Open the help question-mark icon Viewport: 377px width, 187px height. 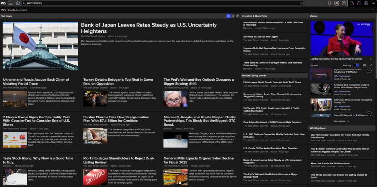pyautogui.click(x=344, y=3)
